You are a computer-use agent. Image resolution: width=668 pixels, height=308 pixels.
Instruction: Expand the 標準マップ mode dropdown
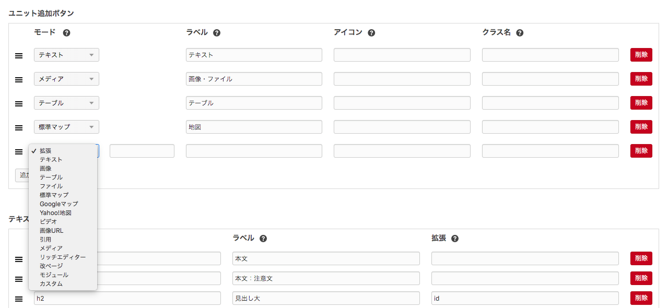tap(66, 127)
